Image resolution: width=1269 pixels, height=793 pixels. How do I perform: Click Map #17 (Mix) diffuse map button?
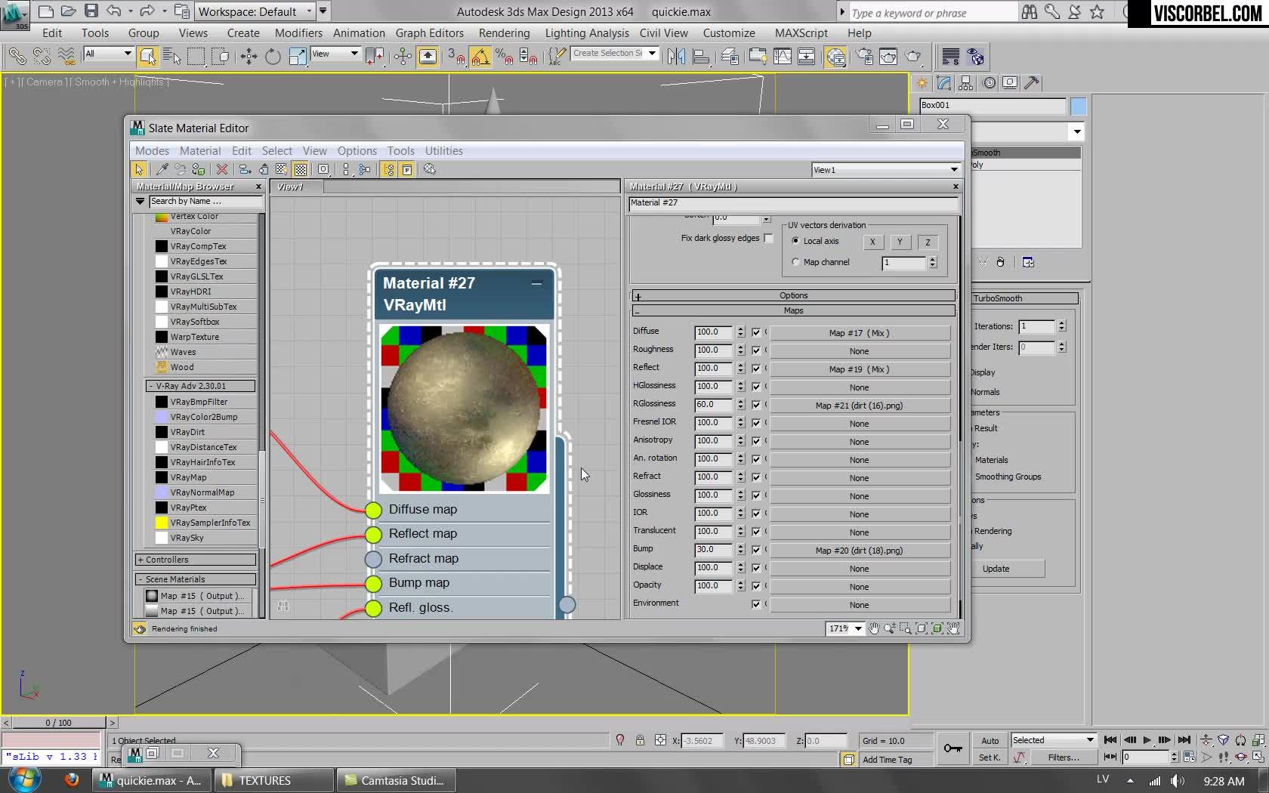859,333
